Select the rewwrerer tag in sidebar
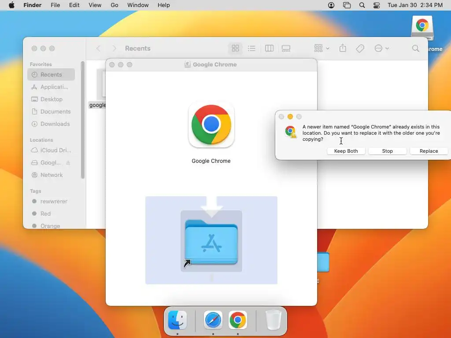Screen dimensions: 451x338 51,201
